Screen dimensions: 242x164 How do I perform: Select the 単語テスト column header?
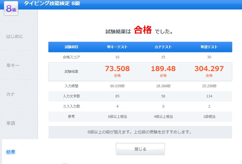click(209, 47)
